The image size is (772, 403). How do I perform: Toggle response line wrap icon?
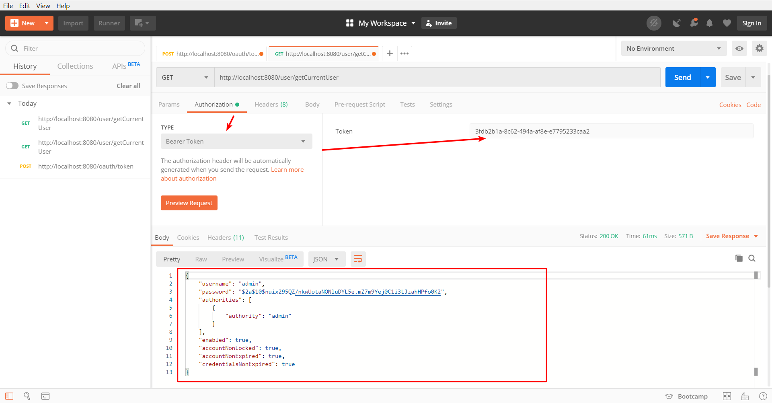(358, 259)
